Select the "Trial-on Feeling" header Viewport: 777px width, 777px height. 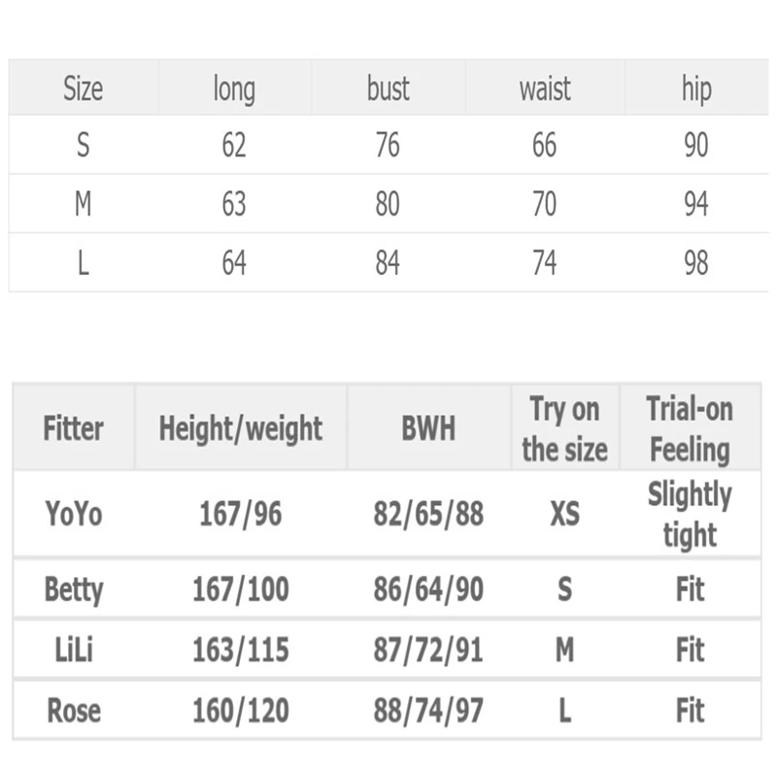690,428
